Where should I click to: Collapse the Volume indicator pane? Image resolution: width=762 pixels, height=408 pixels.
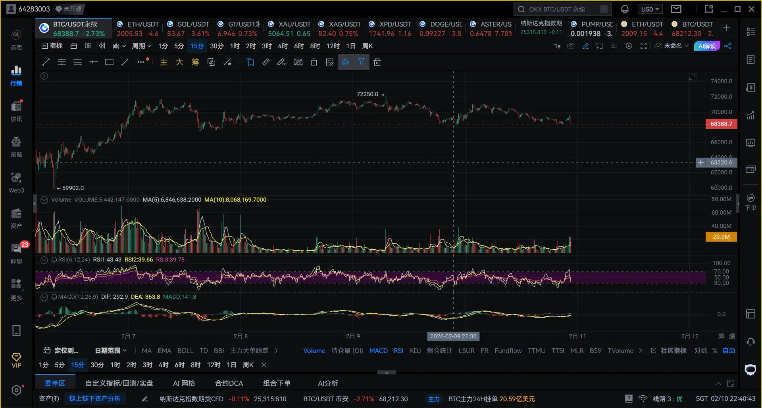pyautogui.click(x=44, y=200)
